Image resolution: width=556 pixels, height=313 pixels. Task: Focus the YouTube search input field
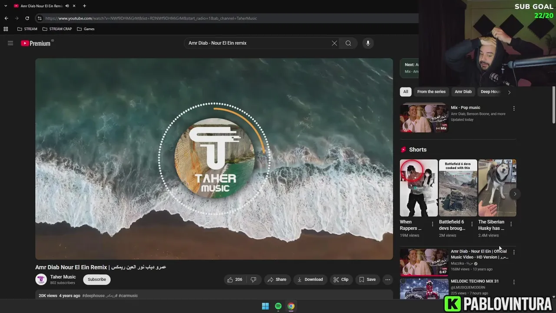pyautogui.click(x=258, y=43)
